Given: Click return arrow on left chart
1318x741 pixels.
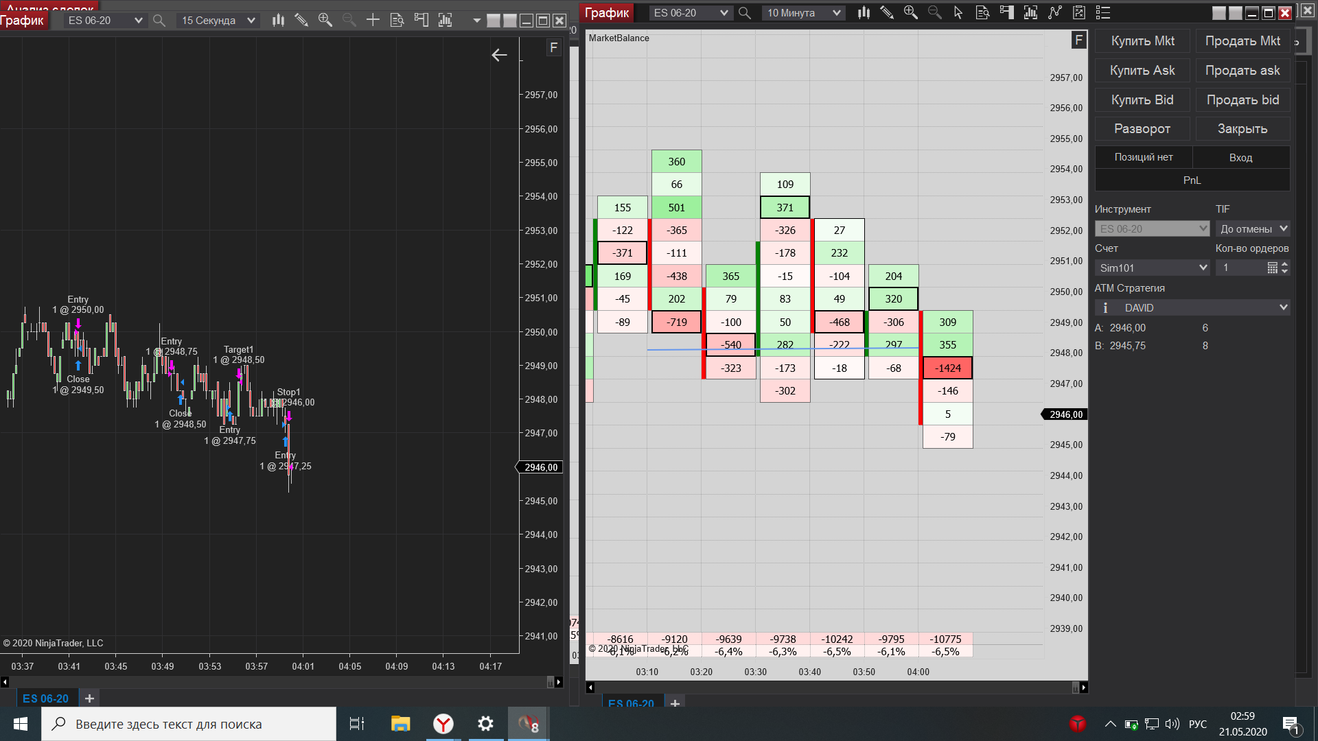Looking at the screenshot, I should (x=499, y=55).
